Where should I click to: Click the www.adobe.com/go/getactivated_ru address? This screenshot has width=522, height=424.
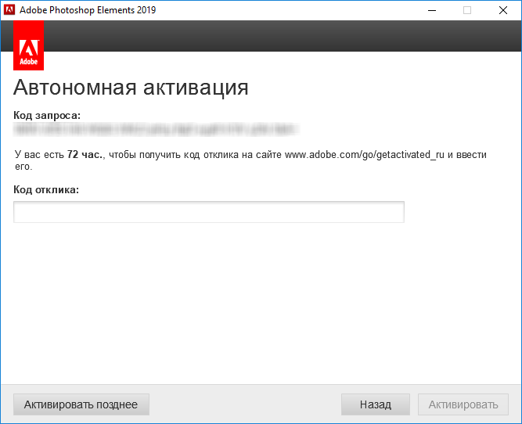click(x=365, y=155)
